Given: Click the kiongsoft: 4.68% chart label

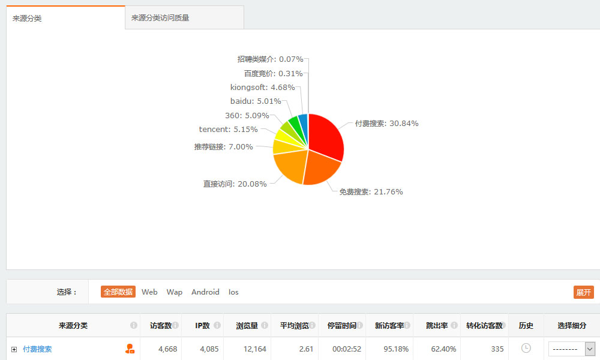Looking at the screenshot, I should [x=263, y=87].
